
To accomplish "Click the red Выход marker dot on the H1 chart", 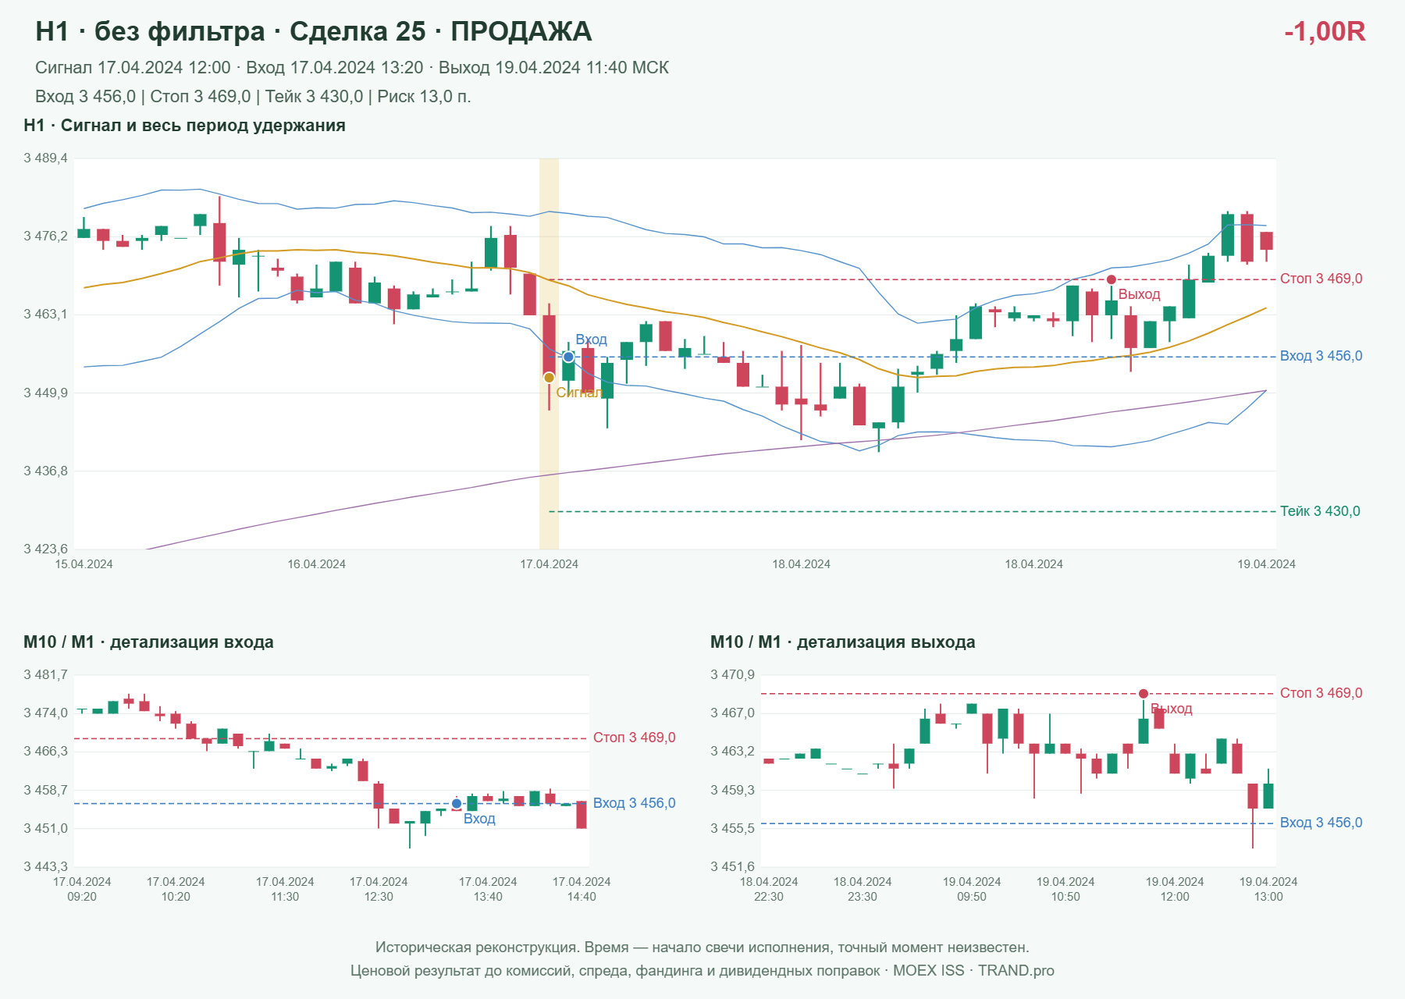I will tap(1111, 279).
